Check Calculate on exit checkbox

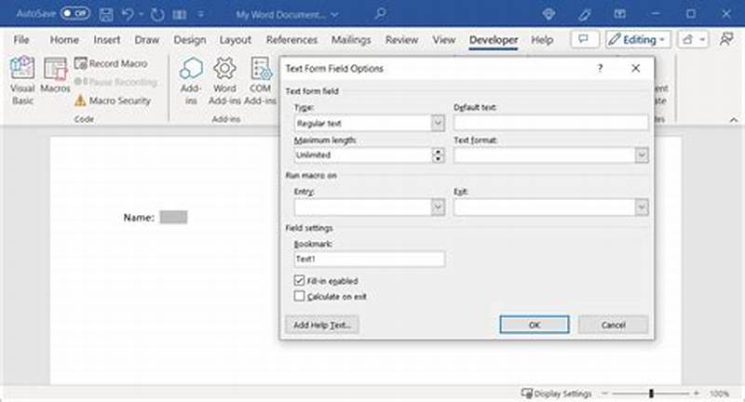click(x=299, y=296)
